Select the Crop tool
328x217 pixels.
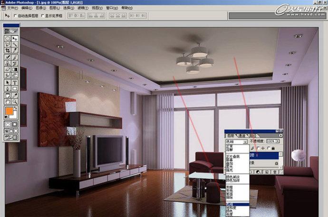(8, 50)
